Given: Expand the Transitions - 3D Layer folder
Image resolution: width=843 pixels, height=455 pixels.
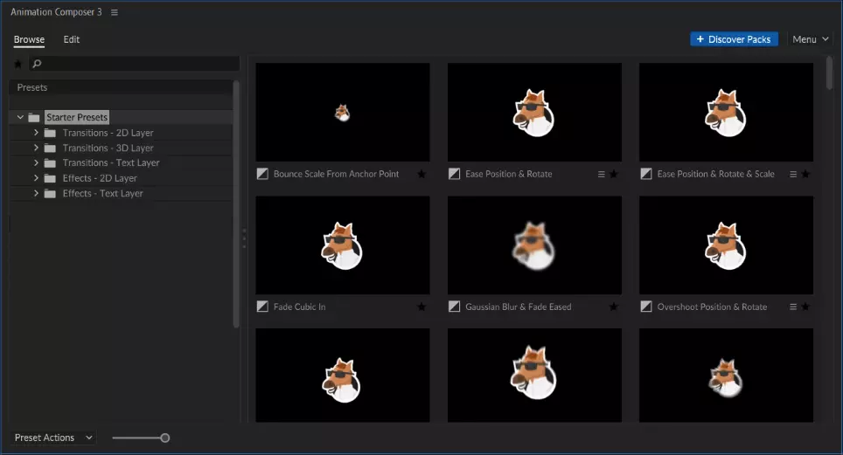Looking at the screenshot, I should point(36,148).
